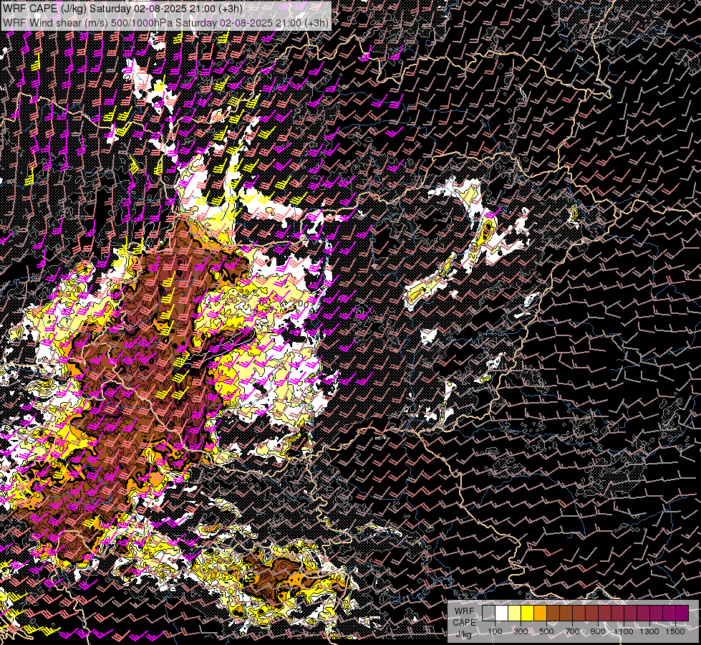Click the 700 label on legend
Image resolution: width=701 pixels, height=645 pixels.
tap(572, 631)
